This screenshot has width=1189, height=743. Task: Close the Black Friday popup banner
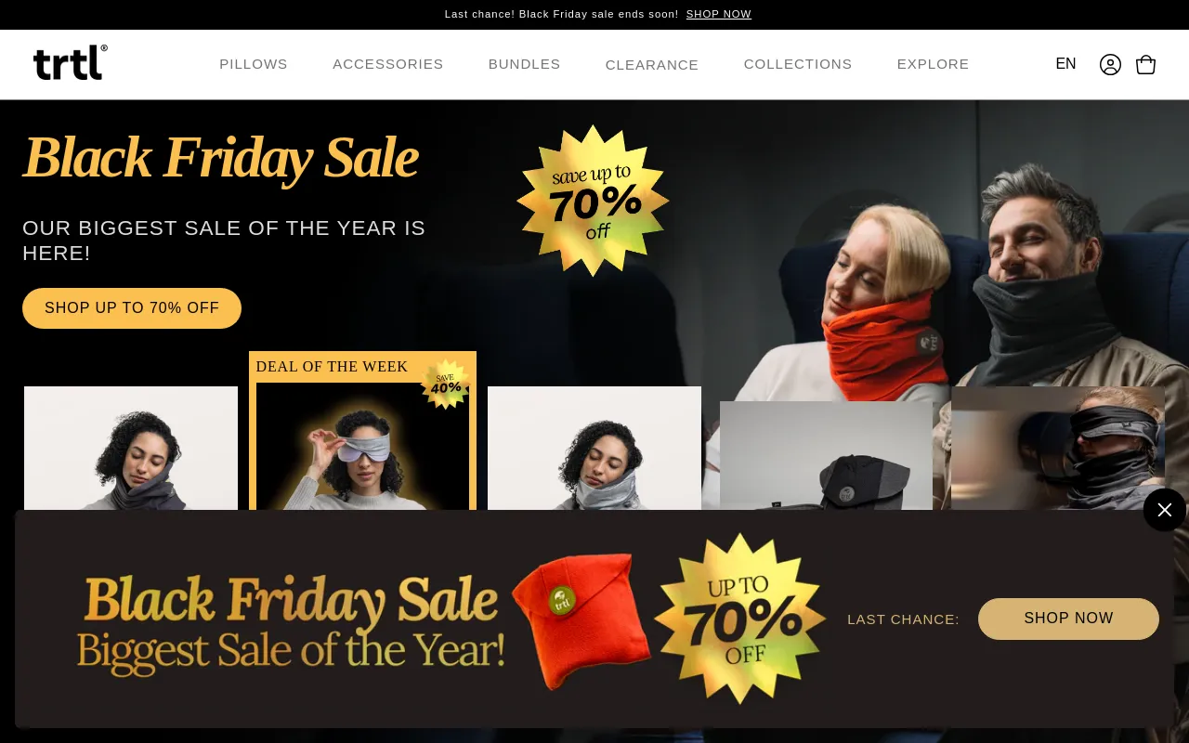1165,510
